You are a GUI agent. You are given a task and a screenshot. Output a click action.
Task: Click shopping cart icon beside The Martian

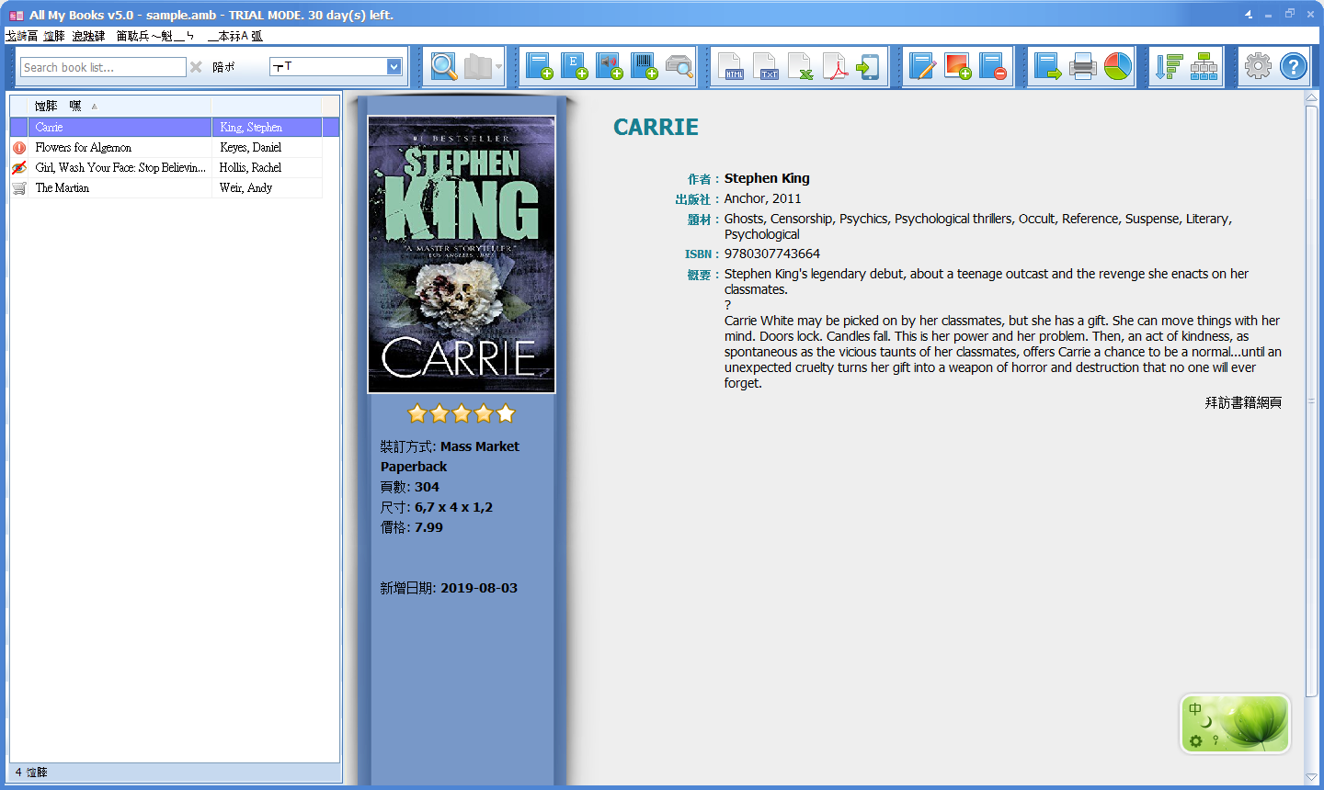[x=19, y=187]
